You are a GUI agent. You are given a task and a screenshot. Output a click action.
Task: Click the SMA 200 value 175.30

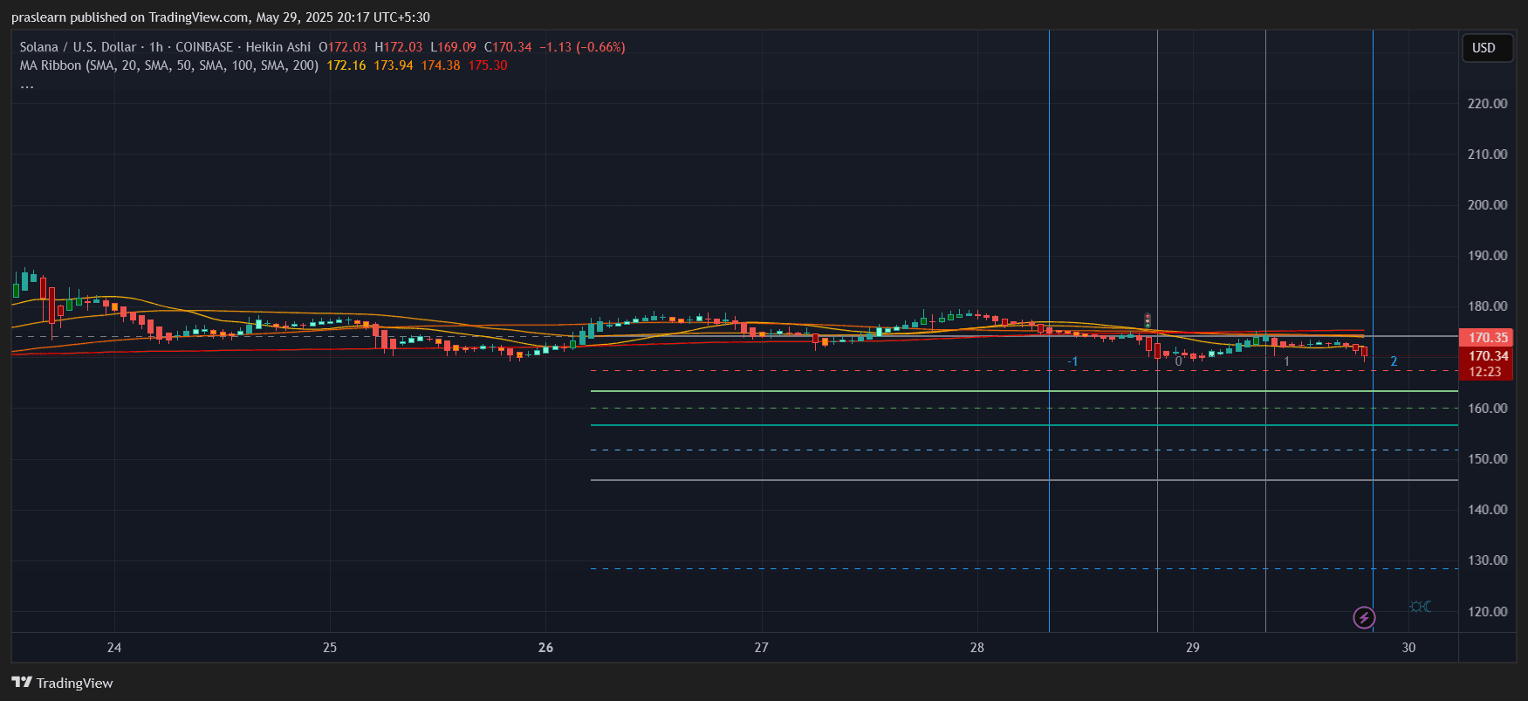click(x=488, y=65)
